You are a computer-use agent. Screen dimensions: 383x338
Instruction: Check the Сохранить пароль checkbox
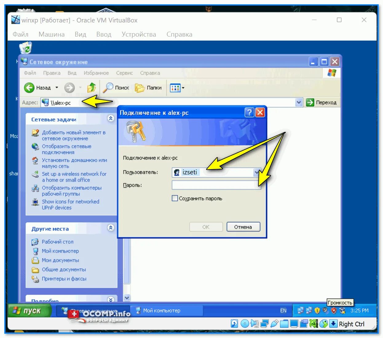[175, 198]
